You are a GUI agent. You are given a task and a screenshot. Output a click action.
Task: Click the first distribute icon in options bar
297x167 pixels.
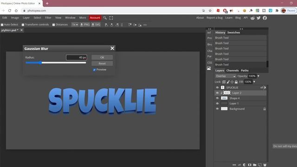(x=130, y=25)
